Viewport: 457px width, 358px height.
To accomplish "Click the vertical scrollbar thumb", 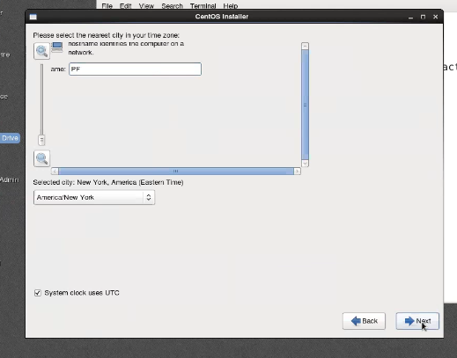I will click(305, 105).
